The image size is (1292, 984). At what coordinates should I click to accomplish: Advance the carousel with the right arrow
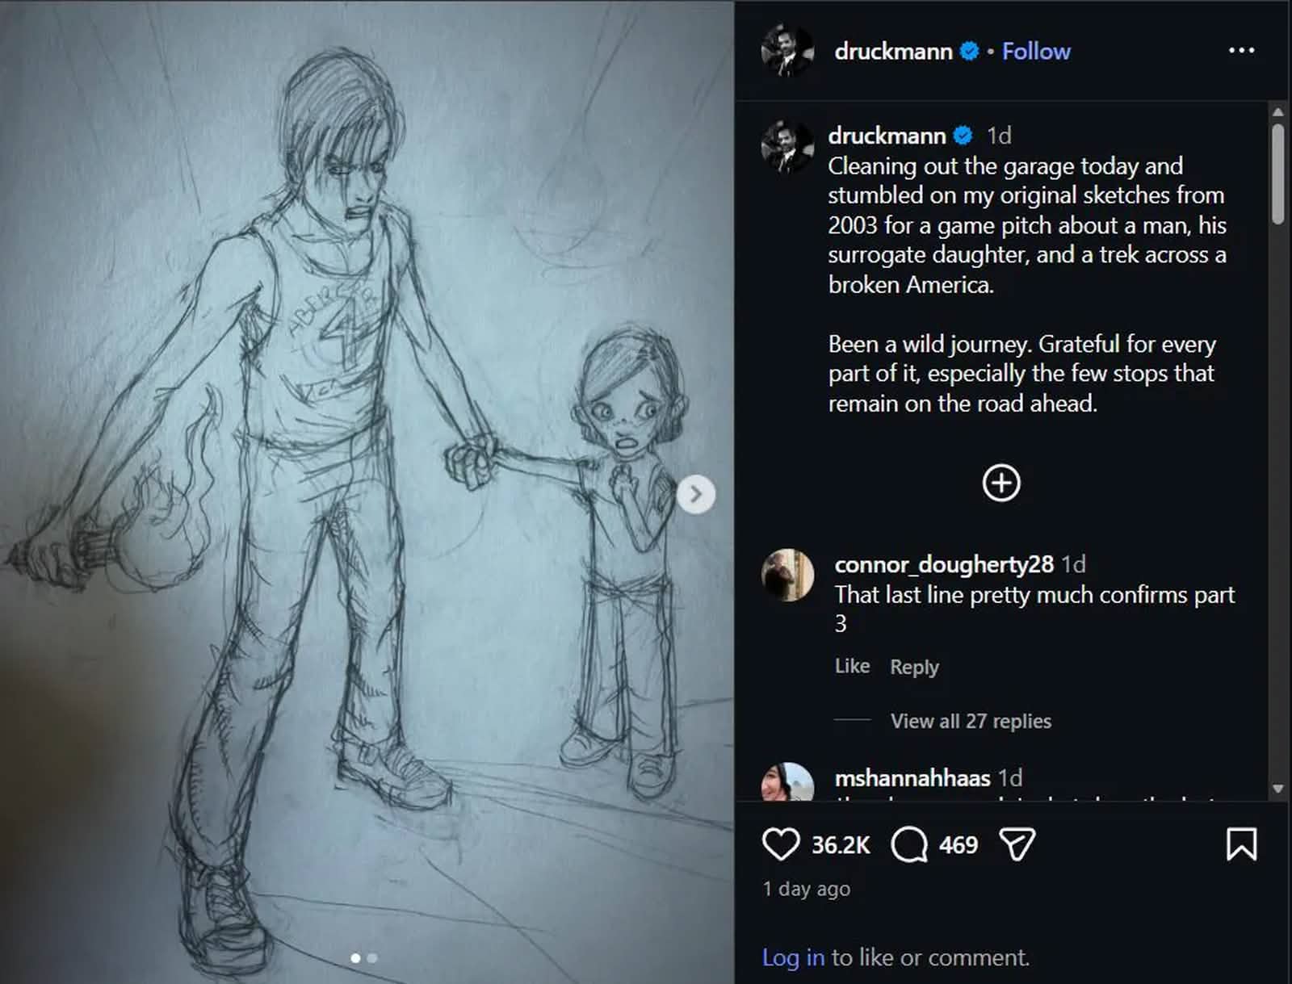point(695,494)
